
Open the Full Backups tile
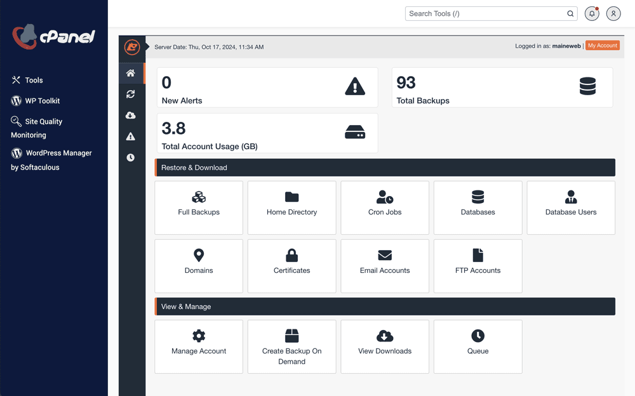pos(199,208)
